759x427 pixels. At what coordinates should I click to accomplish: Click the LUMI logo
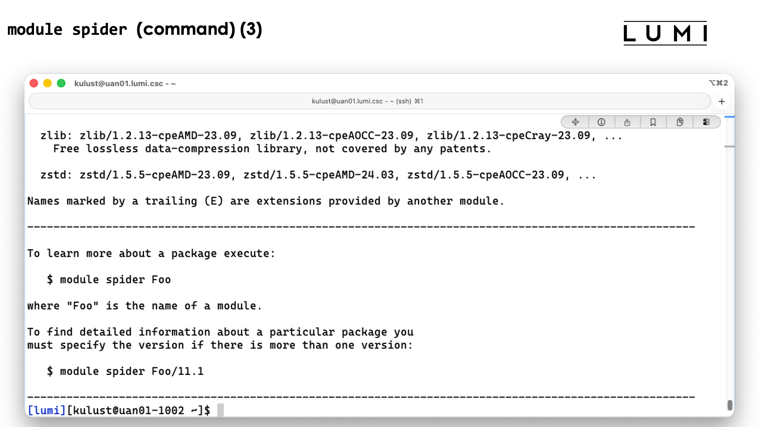point(665,33)
